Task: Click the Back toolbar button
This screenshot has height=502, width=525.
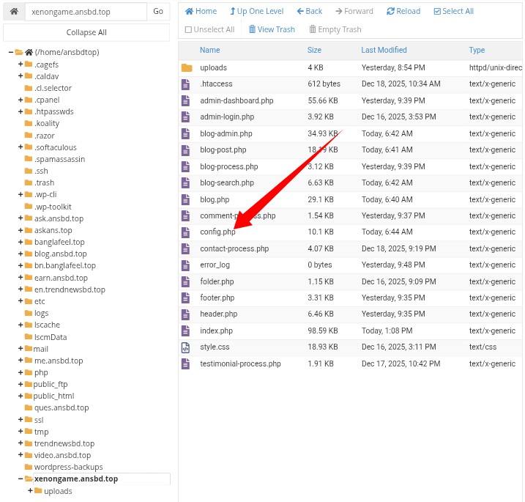Action: coord(310,12)
